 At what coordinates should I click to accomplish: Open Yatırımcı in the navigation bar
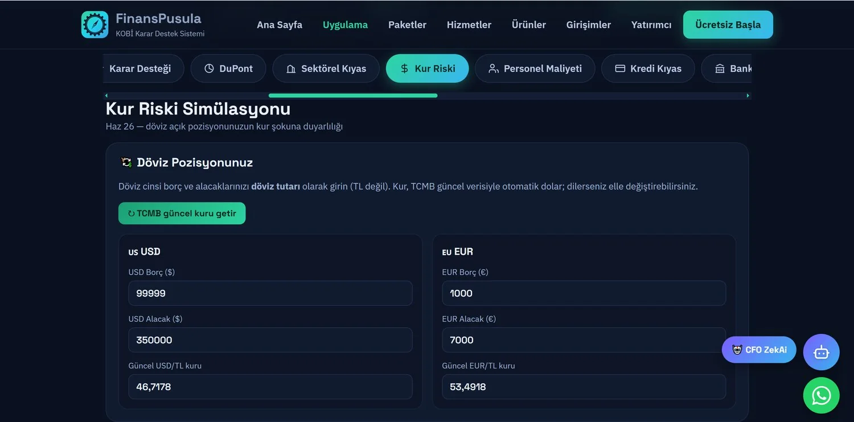[651, 24]
